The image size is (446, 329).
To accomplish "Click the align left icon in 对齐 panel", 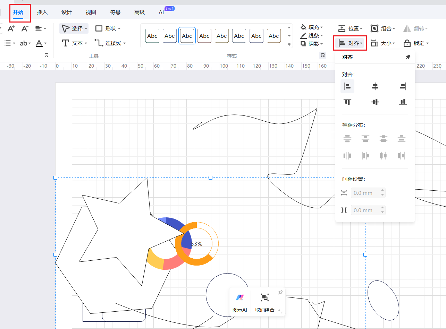I will pos(347,86).
